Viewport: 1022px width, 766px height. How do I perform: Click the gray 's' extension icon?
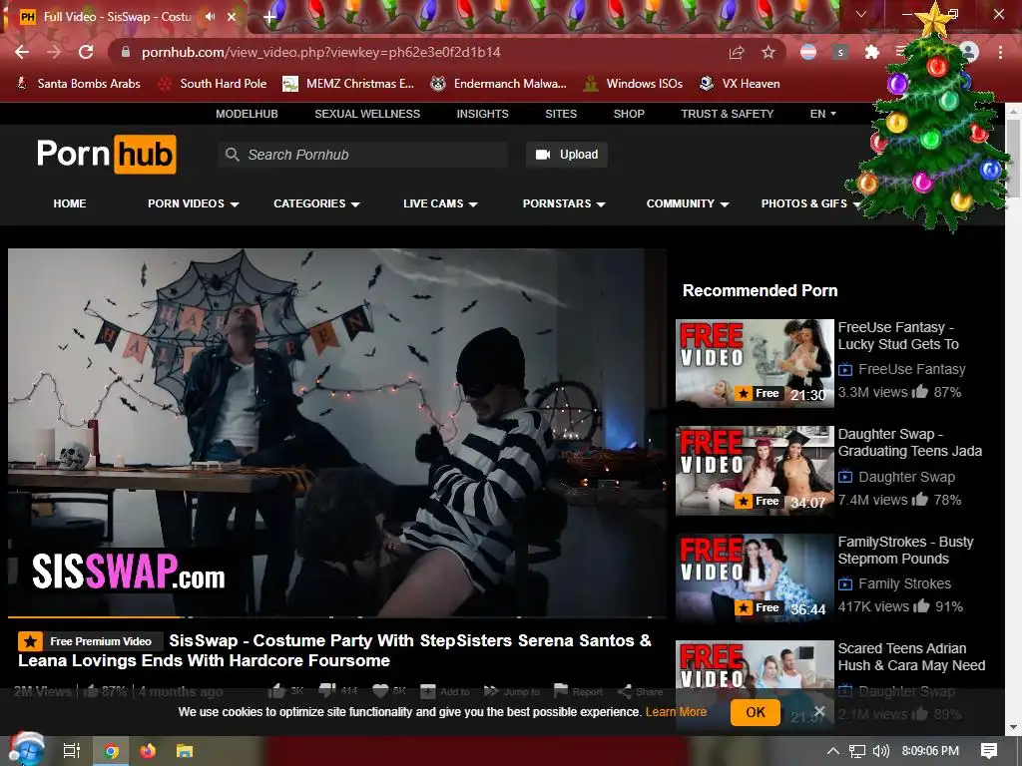point(840,52)
